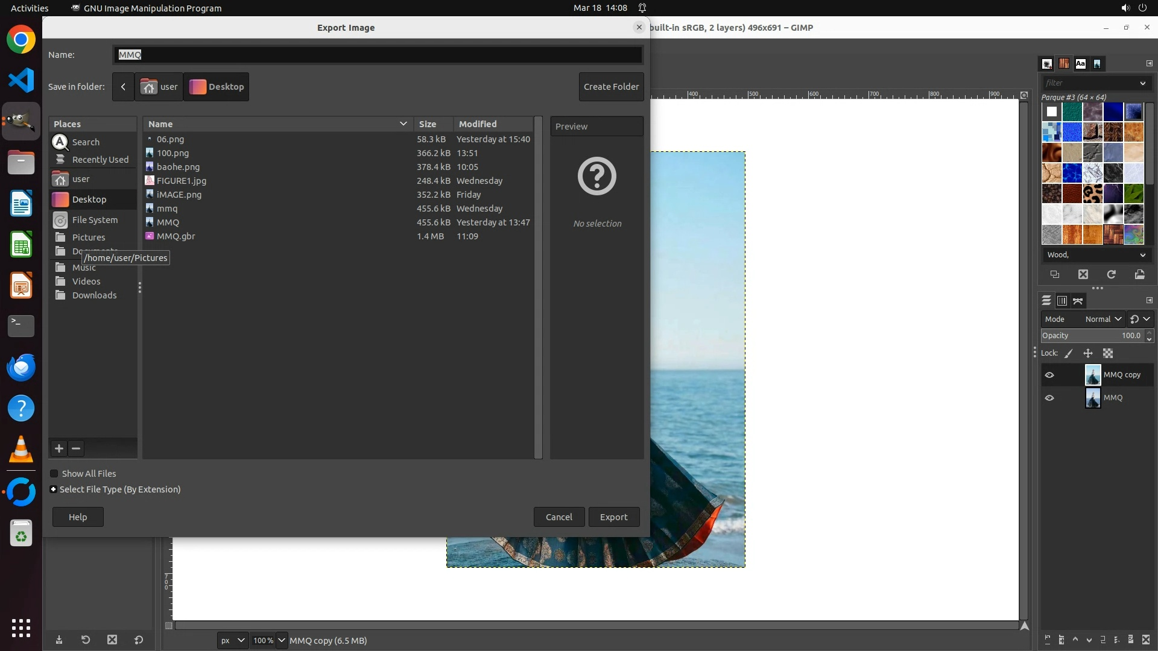Viewport: 1158px width, 651px height.
Task: Click the lock alpha channel checkerboard icon
Action: 1108,354
